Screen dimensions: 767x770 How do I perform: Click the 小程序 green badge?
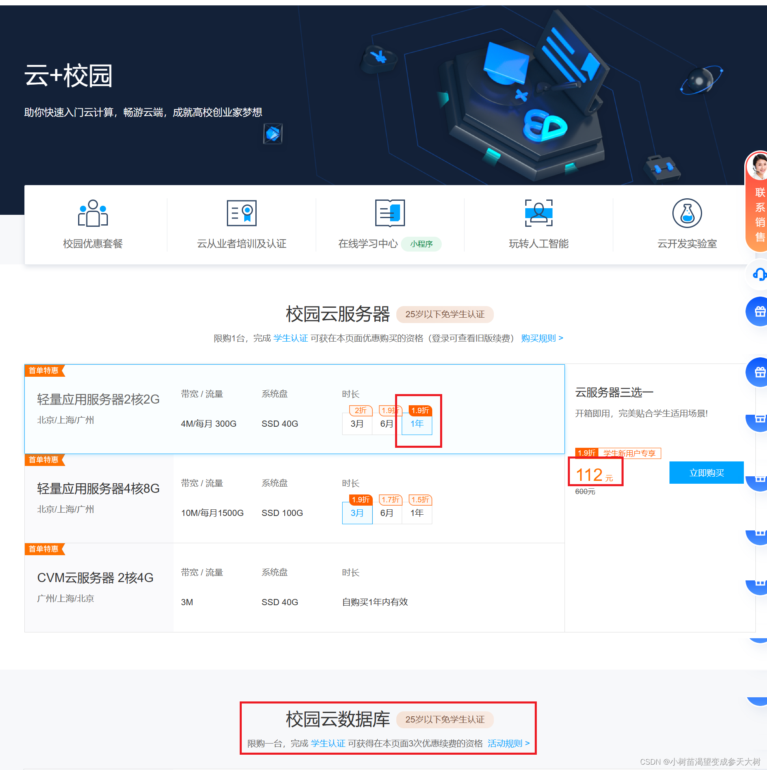(x=422, y=244)
